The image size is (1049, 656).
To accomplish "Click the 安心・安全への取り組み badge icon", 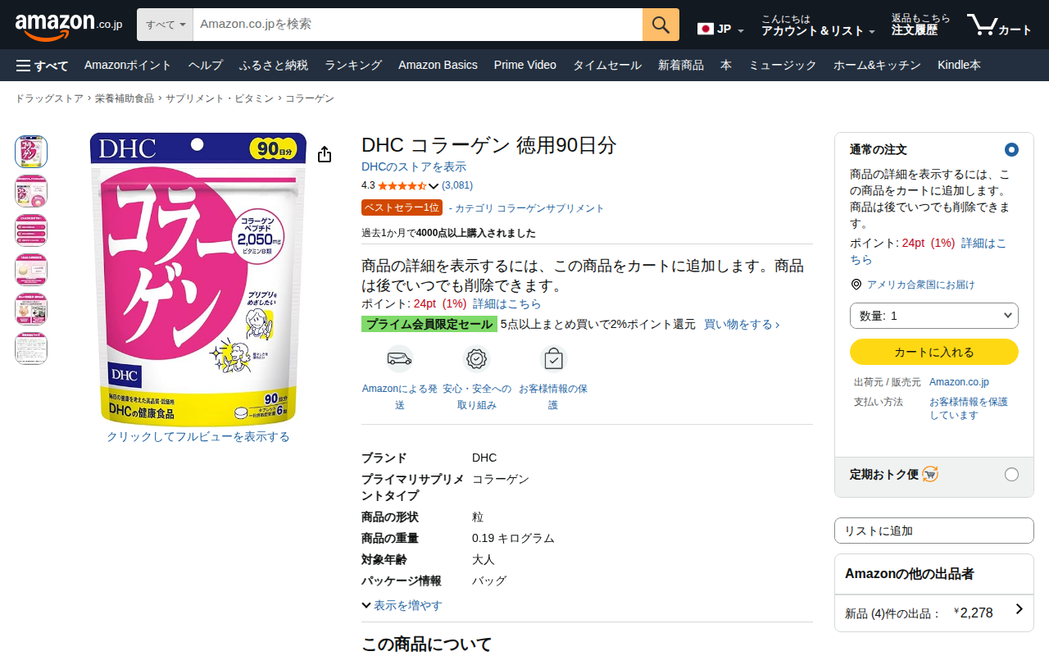I will pos(476,359).
